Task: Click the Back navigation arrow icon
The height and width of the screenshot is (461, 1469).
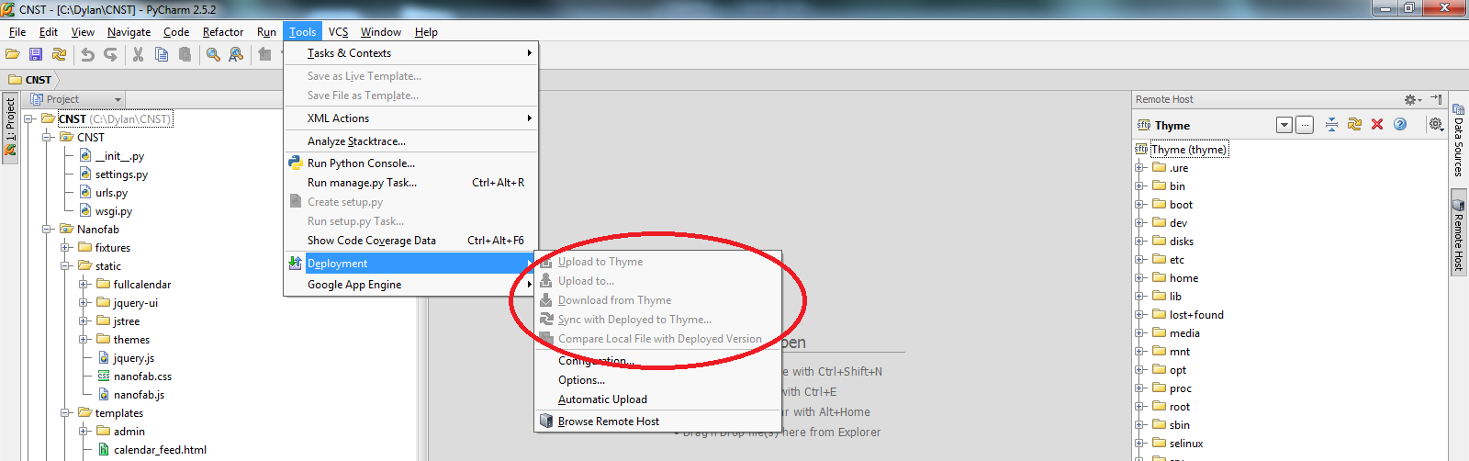Action: [264, 55]
